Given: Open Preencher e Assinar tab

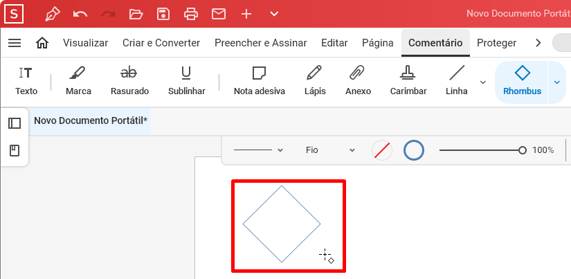Looking at the screenshot, I should 261,43.
